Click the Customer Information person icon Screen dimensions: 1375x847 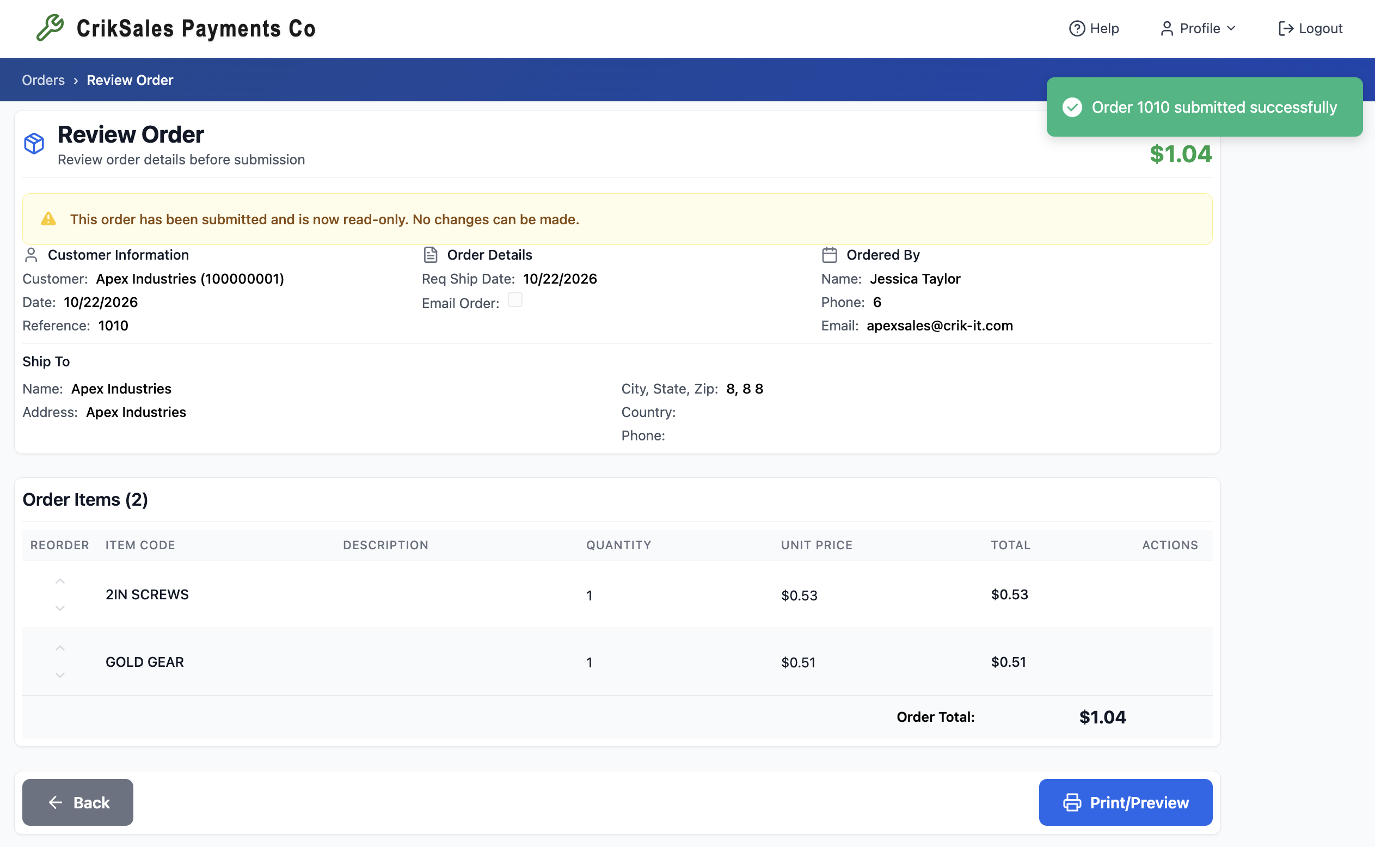click(32, 255)
